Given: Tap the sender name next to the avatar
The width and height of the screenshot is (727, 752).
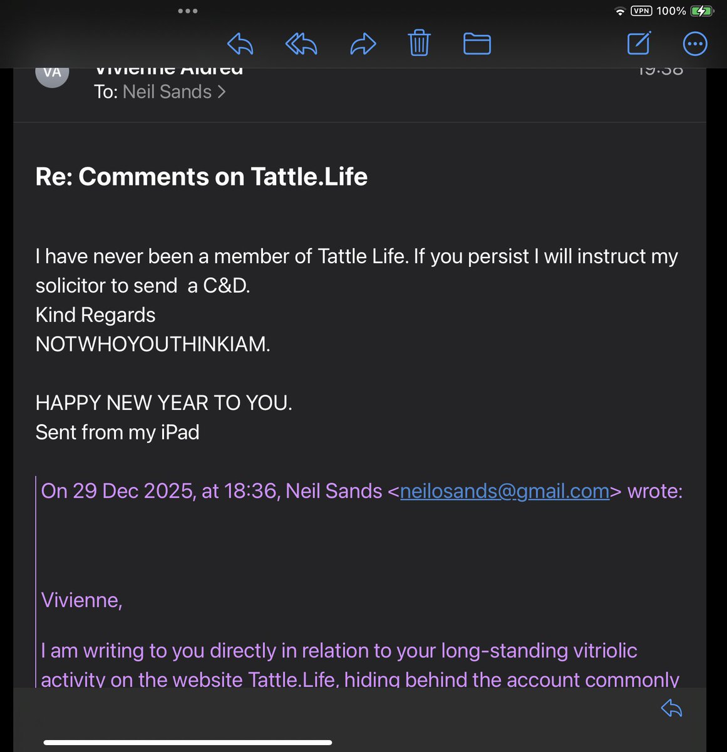Looking at the screenshot, I should (x=168, y=70).
